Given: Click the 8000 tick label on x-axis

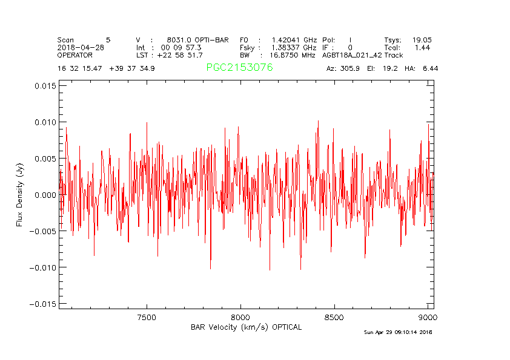Looking at the screenshot, I should 240,317.
